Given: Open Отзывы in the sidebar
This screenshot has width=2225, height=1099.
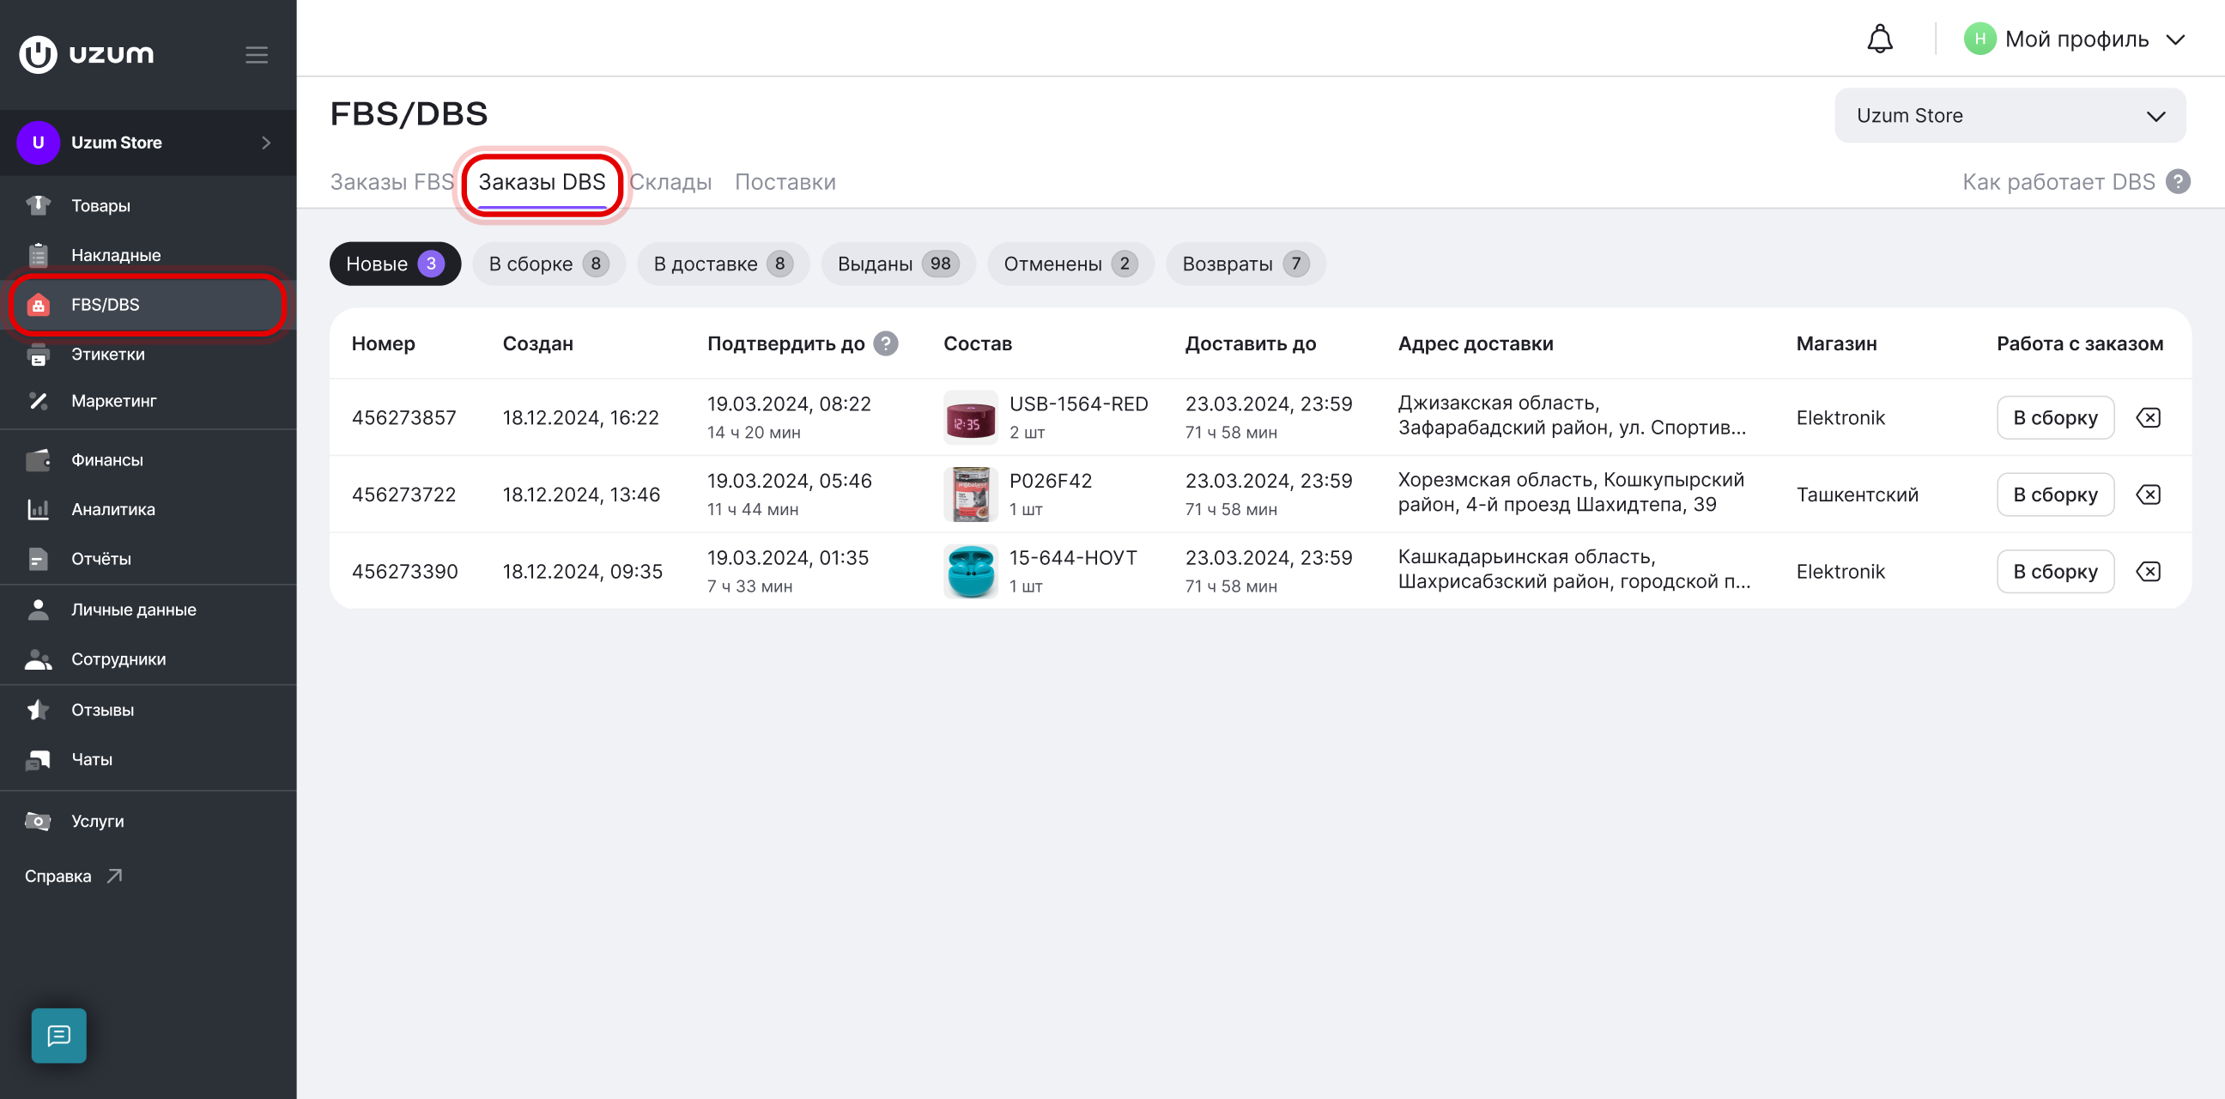Looking at the screenshot, I should [x=149, y=710].
